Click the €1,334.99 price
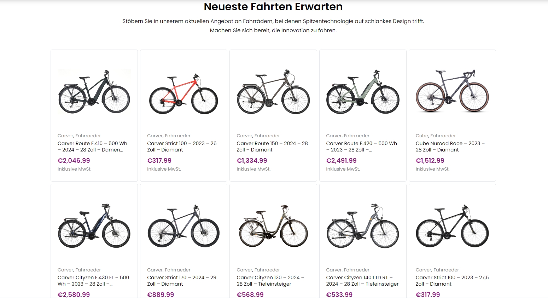548x298 pixels. pos(252,161)
